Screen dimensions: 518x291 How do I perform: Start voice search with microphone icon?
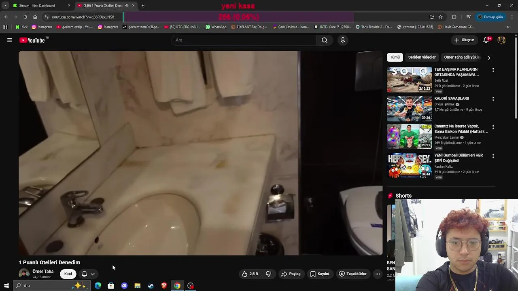tap(343, 40)
